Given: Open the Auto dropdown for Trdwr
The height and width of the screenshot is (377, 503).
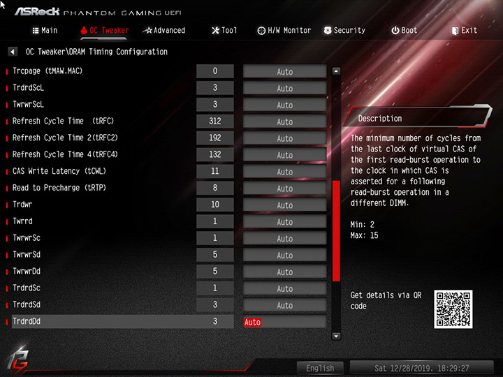Looking at the screenshot, I should [x=285, y=205].
